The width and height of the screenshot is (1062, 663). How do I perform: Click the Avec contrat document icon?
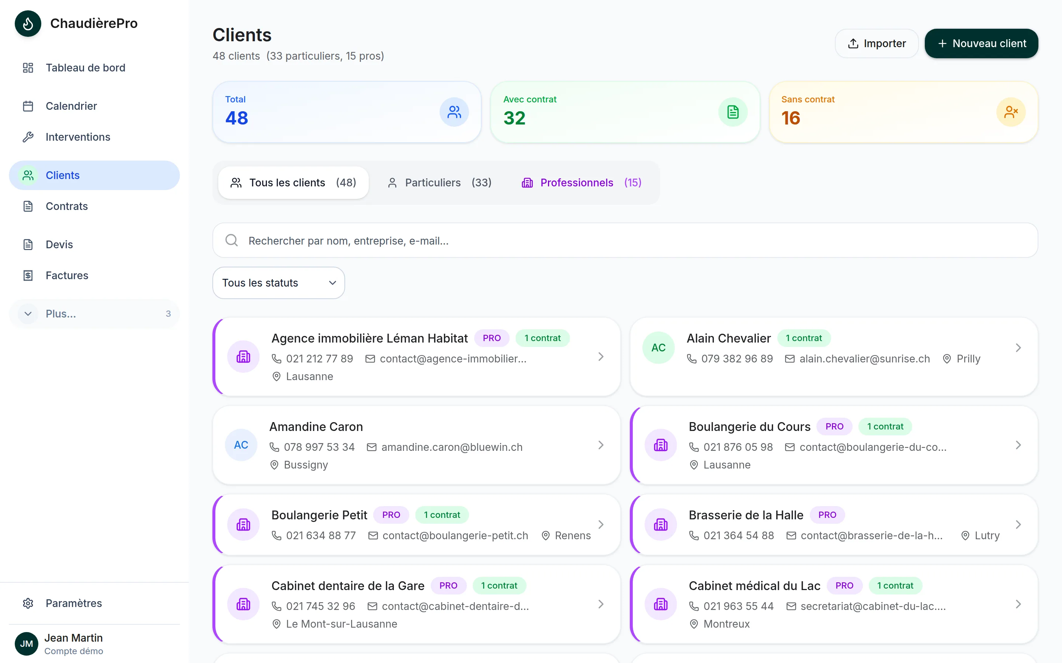tap(733, 112)
